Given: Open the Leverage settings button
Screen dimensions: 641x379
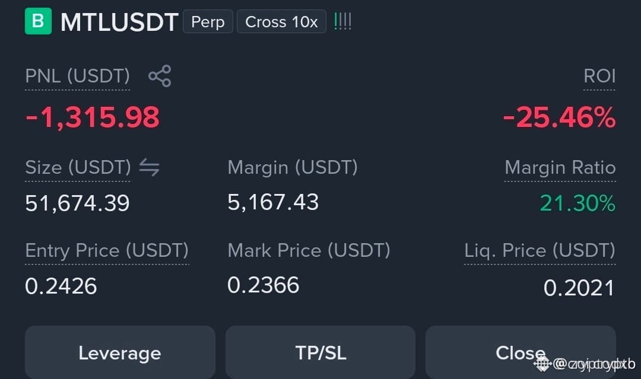Looking at the screenshot, I should (x=120, y=352).
